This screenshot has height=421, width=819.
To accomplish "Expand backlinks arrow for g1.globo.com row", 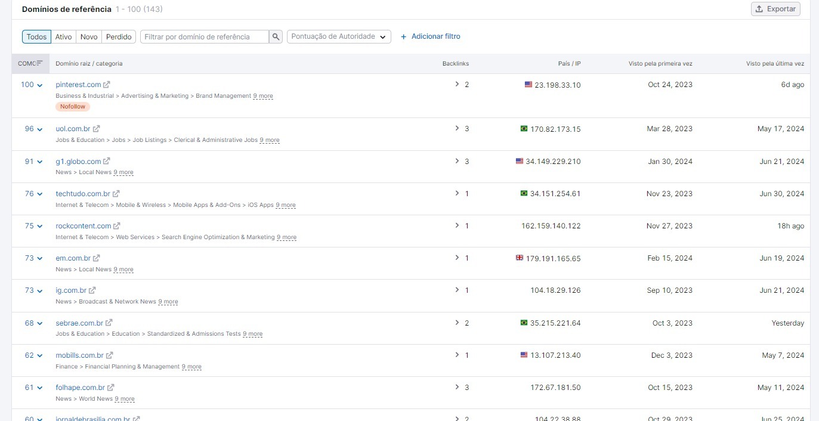I will tap(457, 161).
